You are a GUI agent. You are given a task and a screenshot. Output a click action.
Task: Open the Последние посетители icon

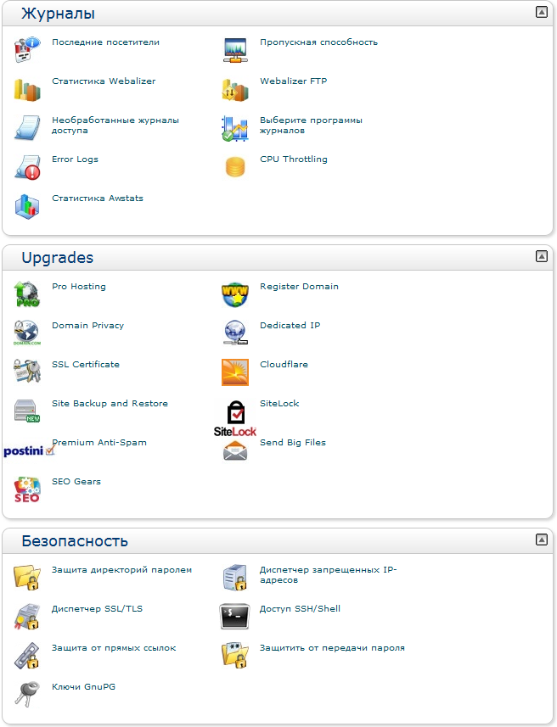tap(27, 49)
